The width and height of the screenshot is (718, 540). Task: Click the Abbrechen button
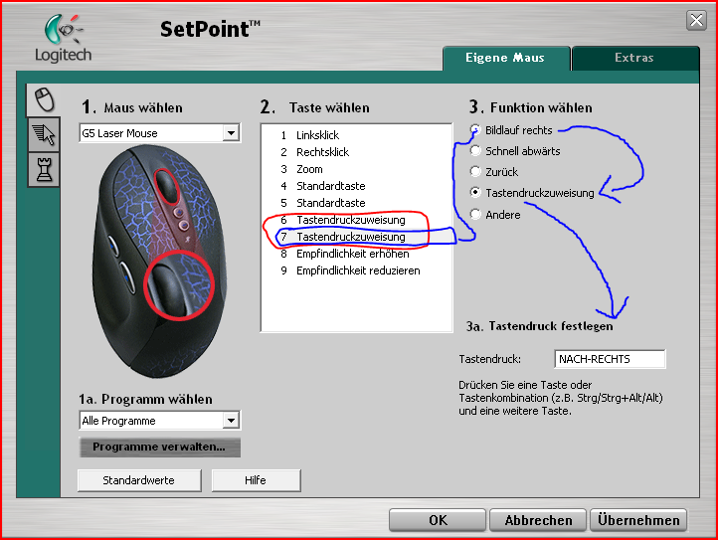[538, 520]
